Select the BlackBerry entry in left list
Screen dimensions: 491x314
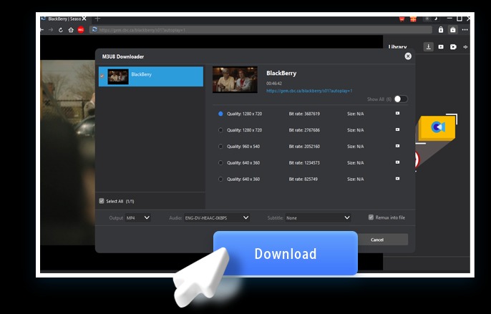click(151, 77)
